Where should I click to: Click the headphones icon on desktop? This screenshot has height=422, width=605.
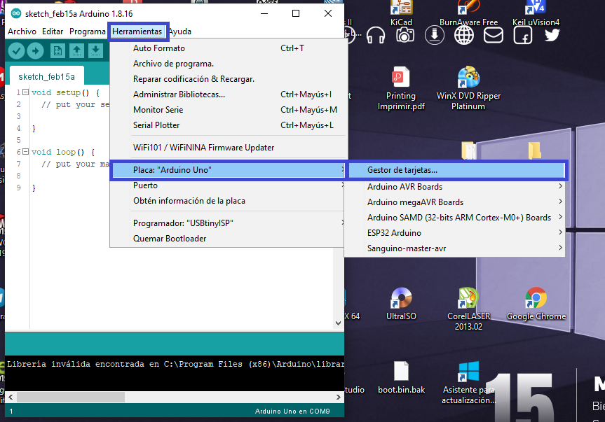pyautogui.click(x=376, y=36)
